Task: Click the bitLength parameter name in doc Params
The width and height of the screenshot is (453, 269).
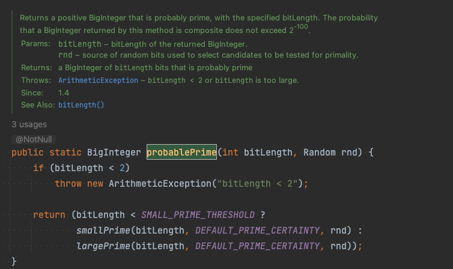Action: point(80,44)
